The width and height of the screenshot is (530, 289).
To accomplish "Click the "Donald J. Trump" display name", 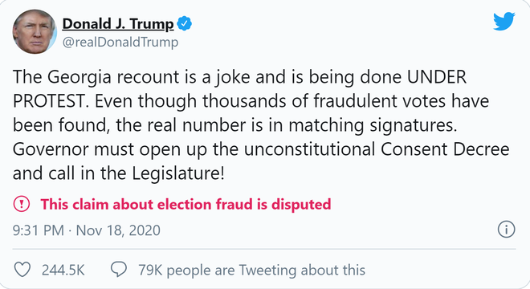I will [x=118, y=23].
